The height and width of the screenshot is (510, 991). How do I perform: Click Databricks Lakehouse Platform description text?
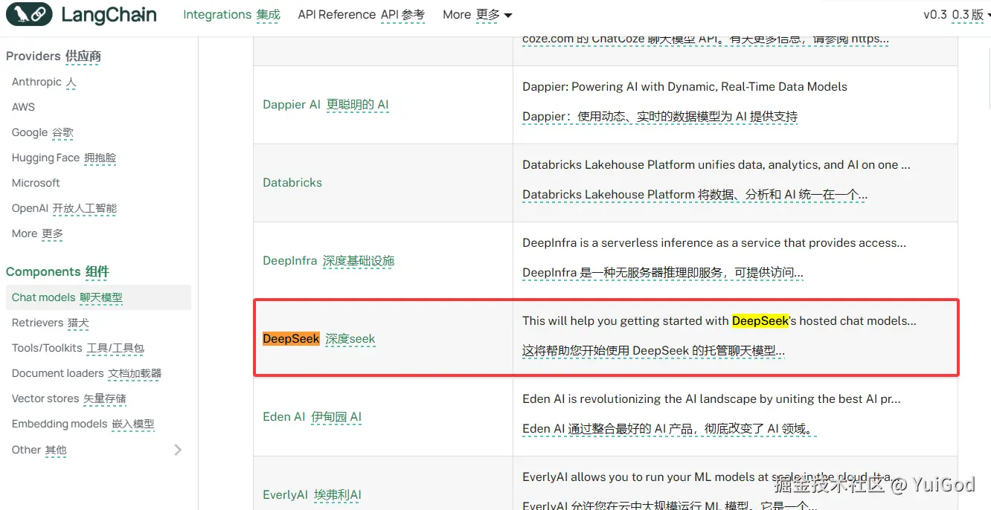coord(716,165)
